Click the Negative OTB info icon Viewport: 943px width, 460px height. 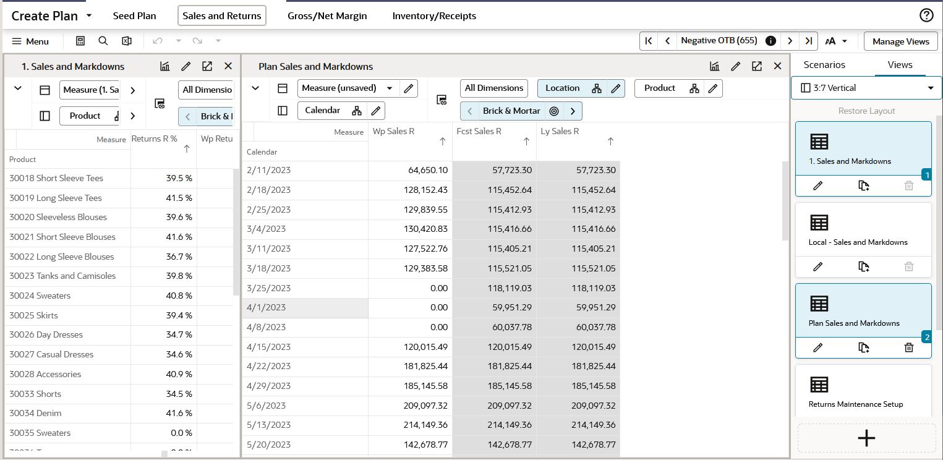pos(770,41)
